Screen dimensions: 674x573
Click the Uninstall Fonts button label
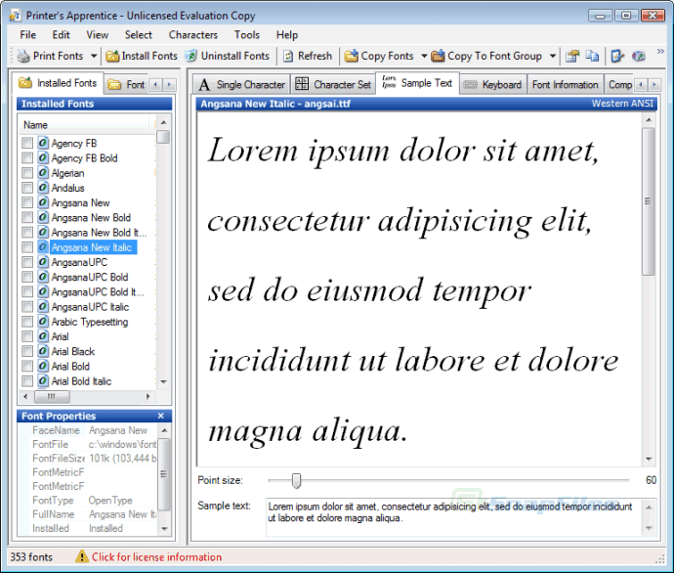click(x=235, y=56)
